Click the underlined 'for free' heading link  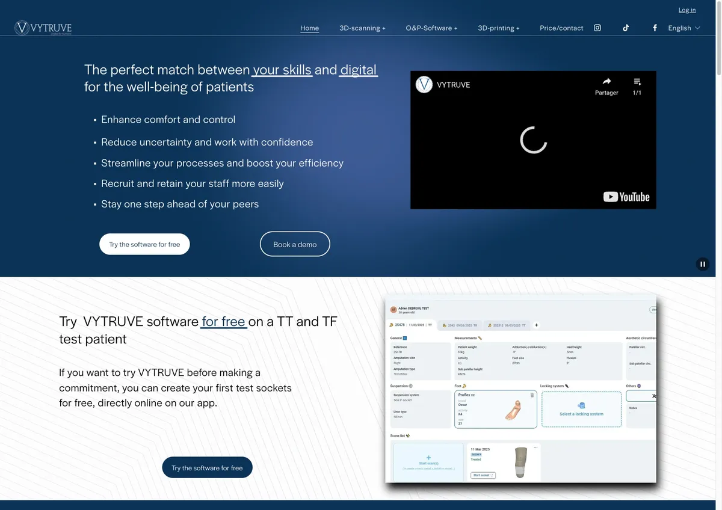pos(223,321)
